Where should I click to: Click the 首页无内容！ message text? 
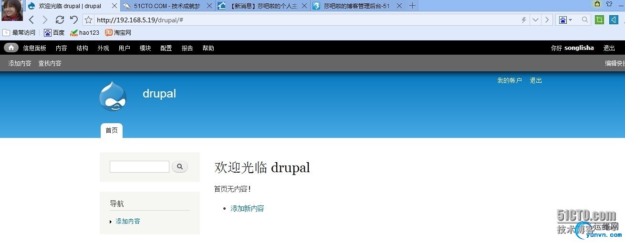click(232, 189)
